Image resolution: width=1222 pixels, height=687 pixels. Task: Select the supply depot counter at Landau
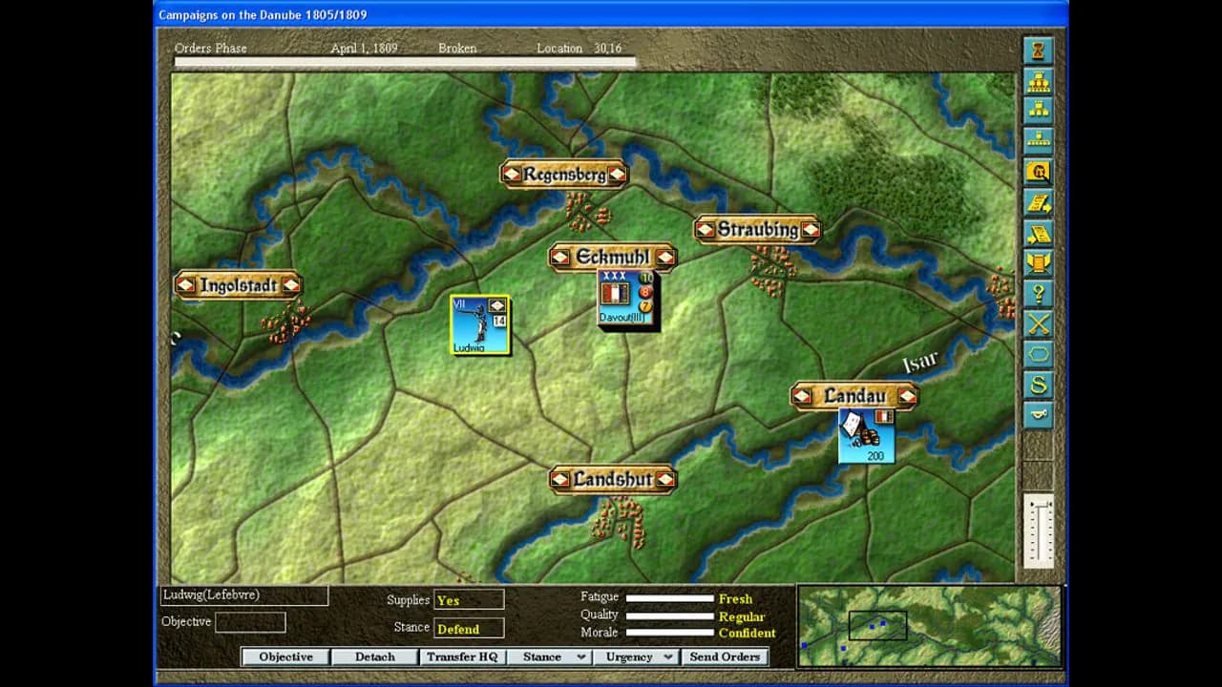tap(867, 436)
